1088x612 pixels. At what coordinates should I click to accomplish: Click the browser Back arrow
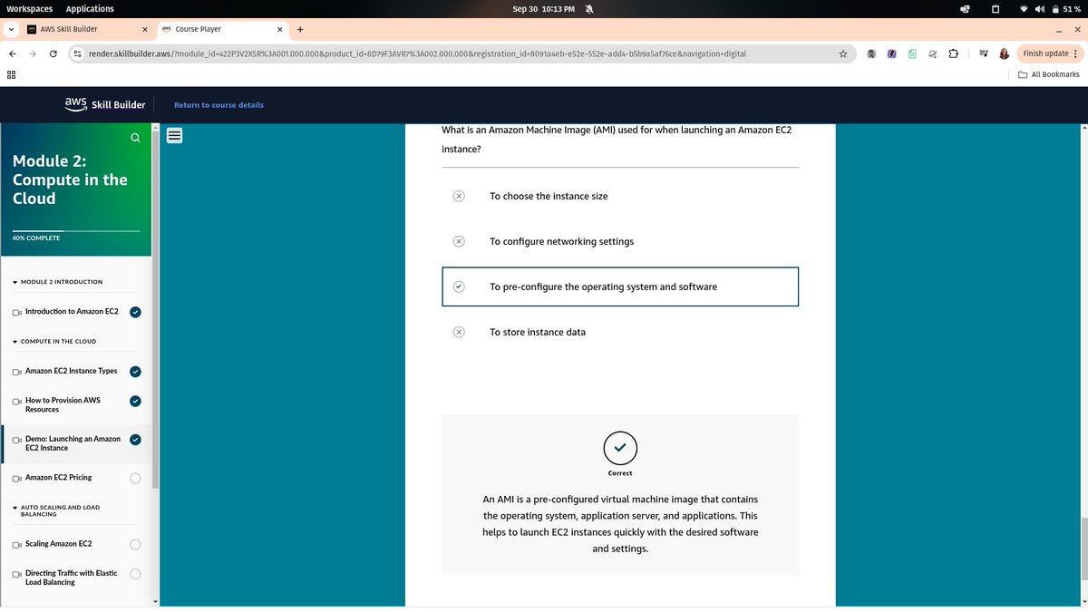(x=13, y=53)
